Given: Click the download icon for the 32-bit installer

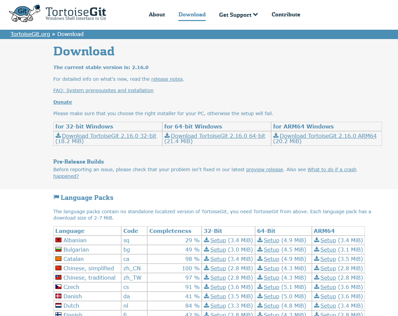Looking at the screenshot, I should (x=58, y=135).
